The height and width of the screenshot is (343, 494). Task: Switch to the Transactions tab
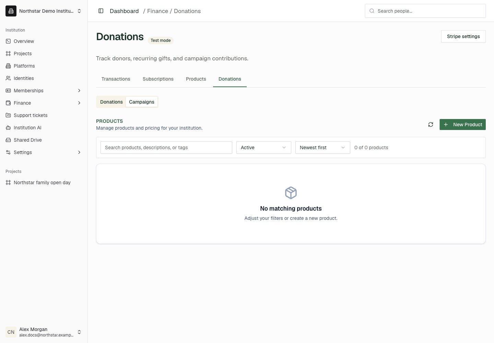point(116,79)
